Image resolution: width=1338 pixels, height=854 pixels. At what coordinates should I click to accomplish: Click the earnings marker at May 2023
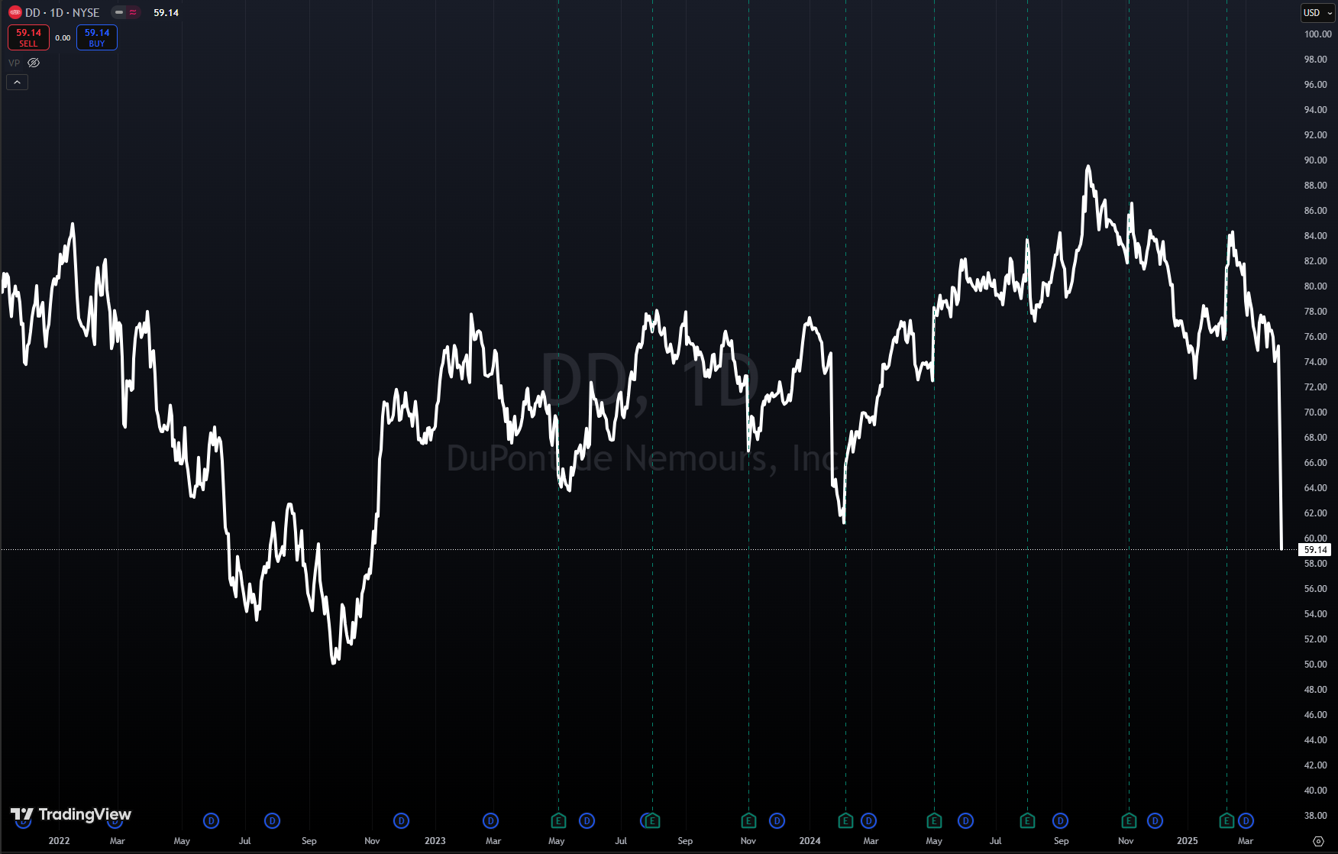pos(558,821)
